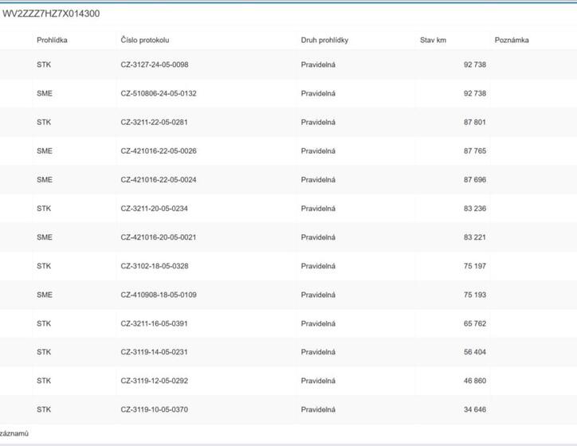Click mileage value 87 765
577x446 pixels.
coord(475,151)
